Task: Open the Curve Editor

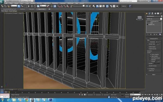Action: coord(101,6)
